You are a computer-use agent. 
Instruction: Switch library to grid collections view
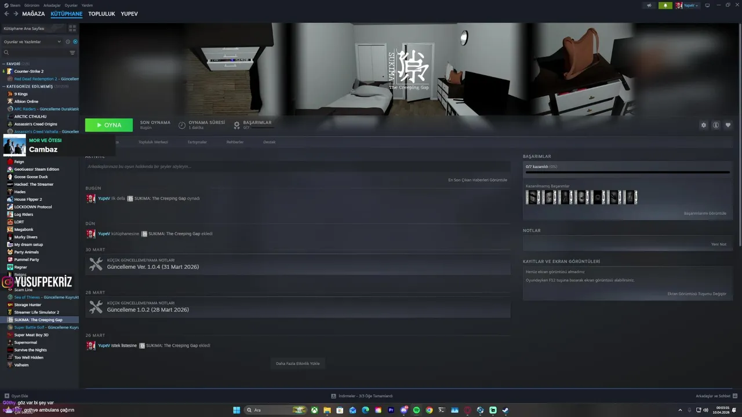pyautogui.click(x=72, y=28)
